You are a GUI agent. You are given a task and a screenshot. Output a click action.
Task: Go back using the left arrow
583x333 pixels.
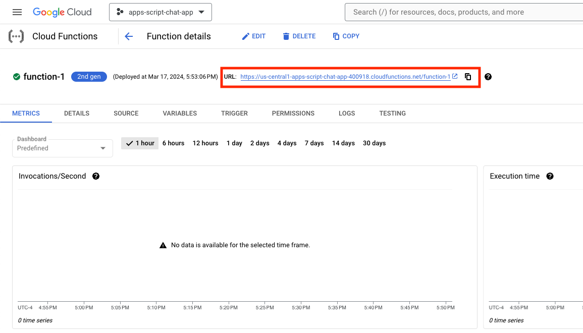[129, 36]
